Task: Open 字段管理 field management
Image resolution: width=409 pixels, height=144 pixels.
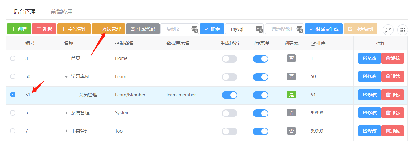Action: click(74, 29)
